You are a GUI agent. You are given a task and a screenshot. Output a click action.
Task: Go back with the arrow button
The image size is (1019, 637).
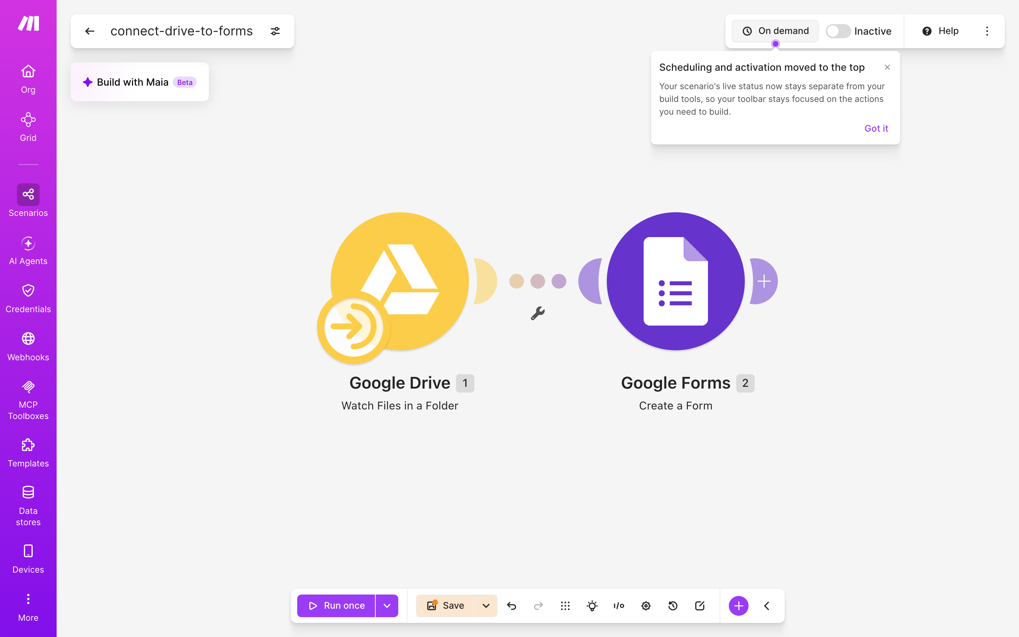[x=90, y=31]
